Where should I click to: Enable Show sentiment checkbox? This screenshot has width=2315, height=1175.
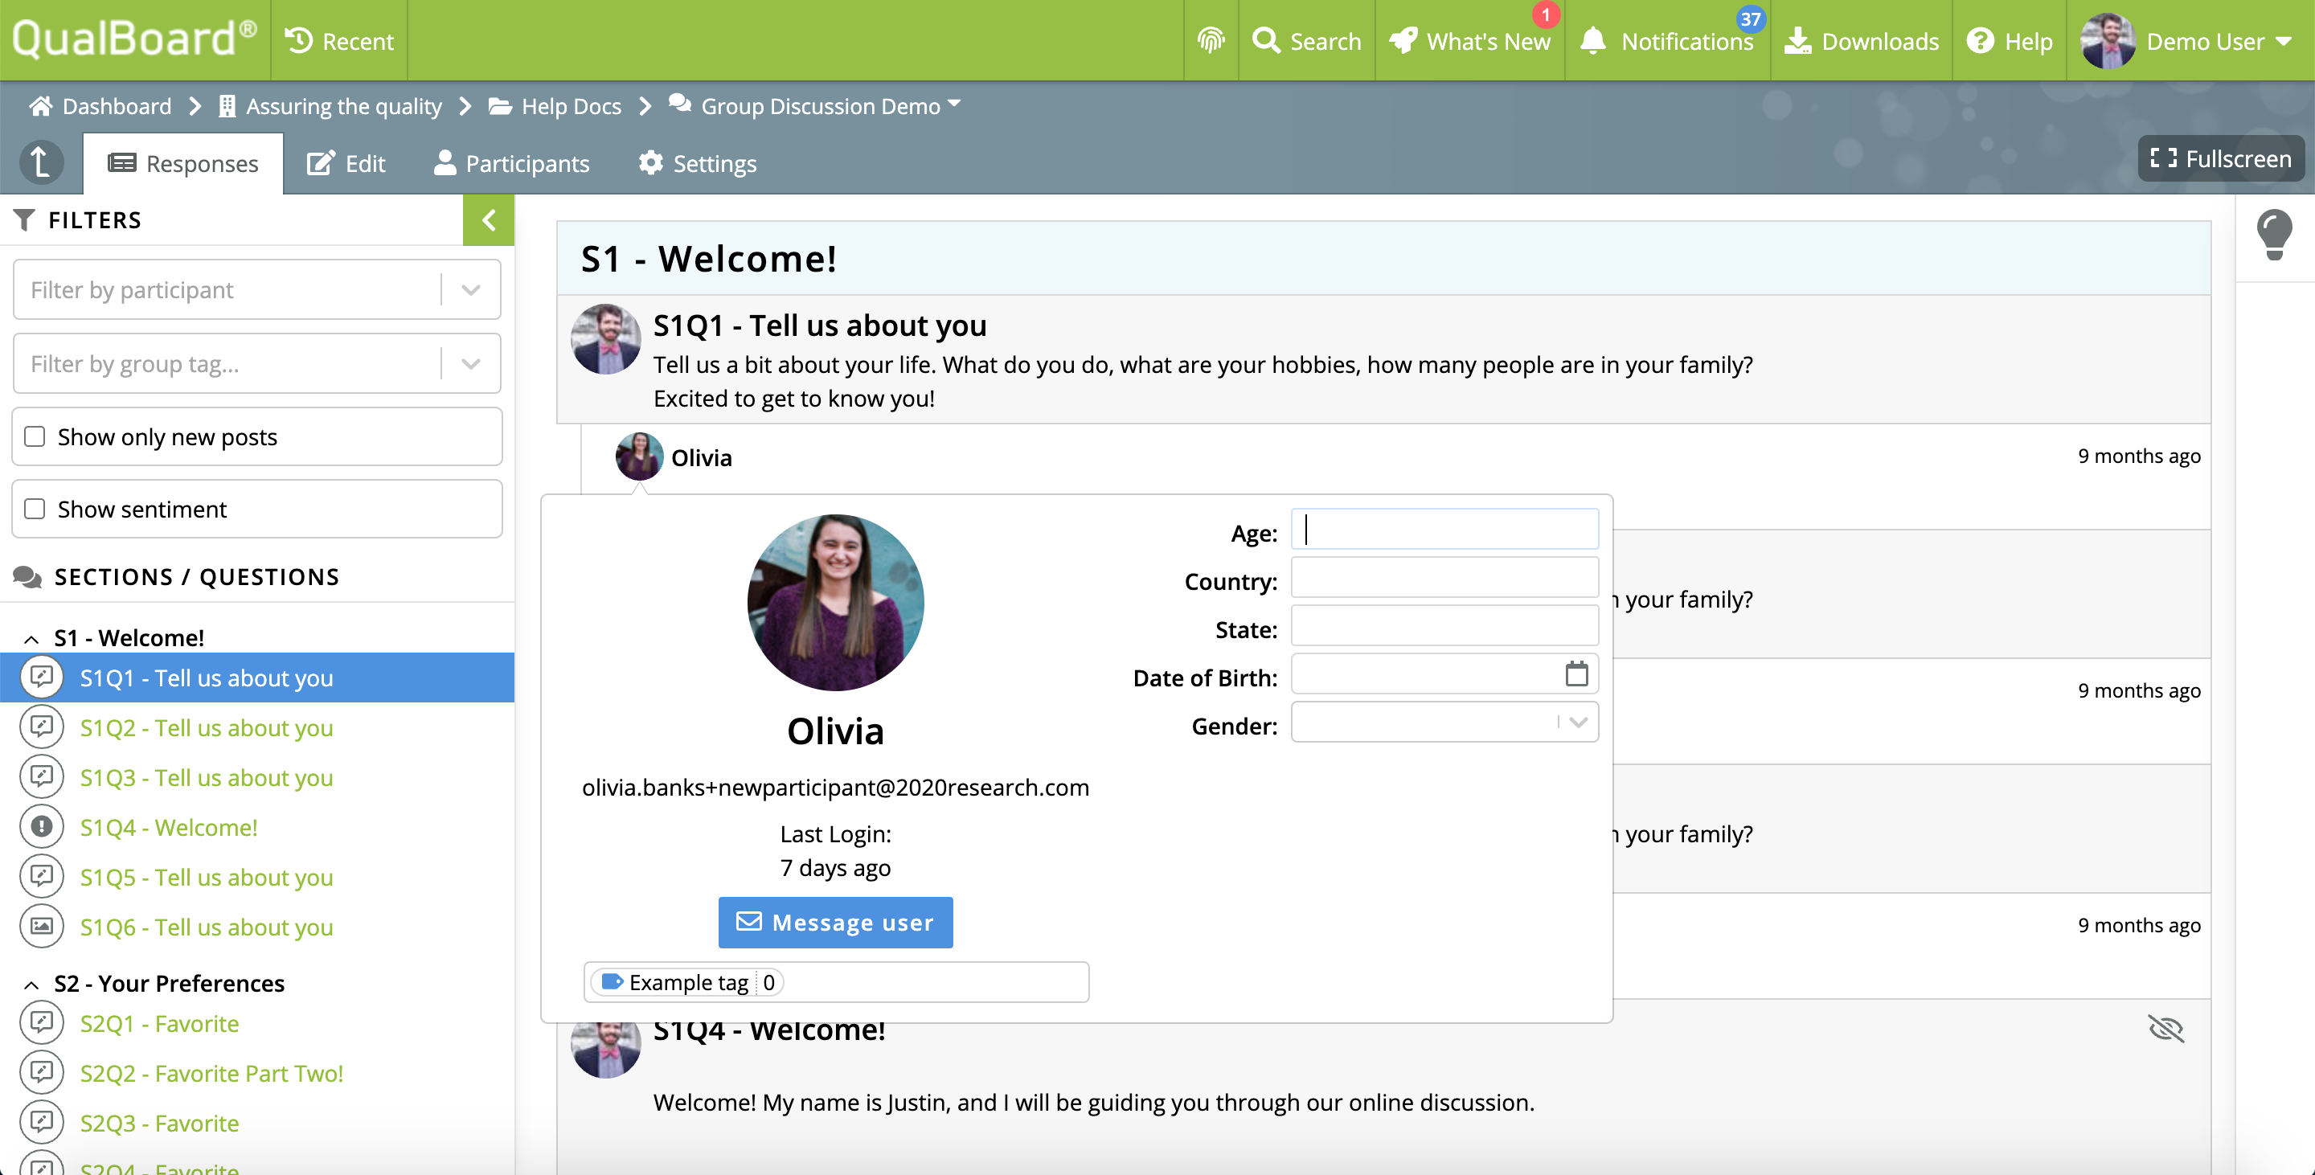pos(35,509)
